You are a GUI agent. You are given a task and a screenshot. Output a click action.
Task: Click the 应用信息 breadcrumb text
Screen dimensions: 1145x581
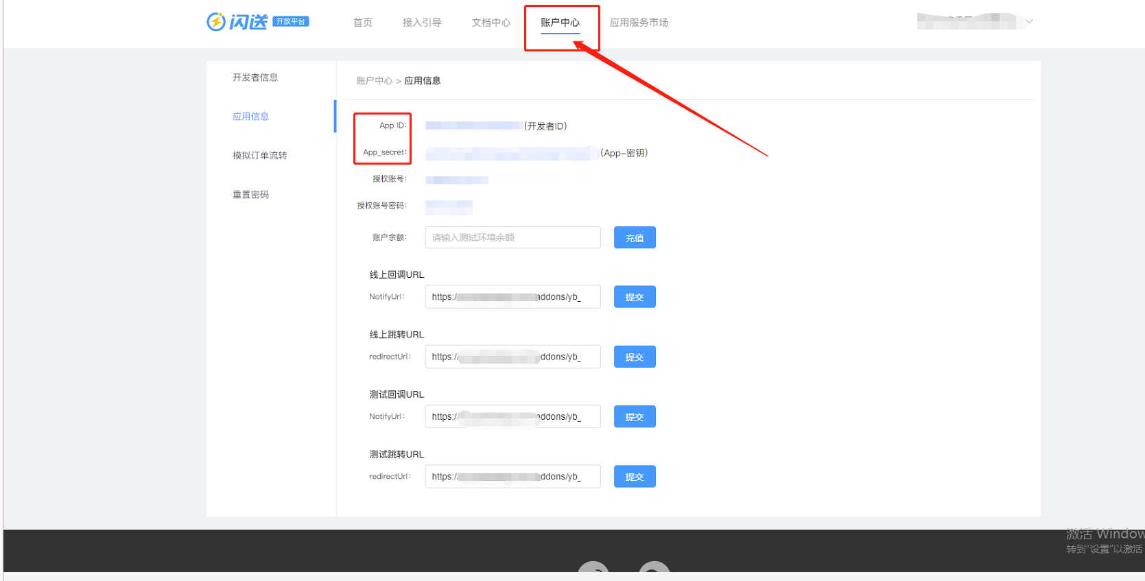pos(423,81)
